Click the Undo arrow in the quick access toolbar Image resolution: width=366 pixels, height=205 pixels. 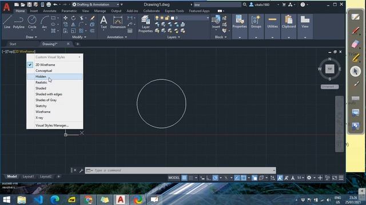[55, 5]
